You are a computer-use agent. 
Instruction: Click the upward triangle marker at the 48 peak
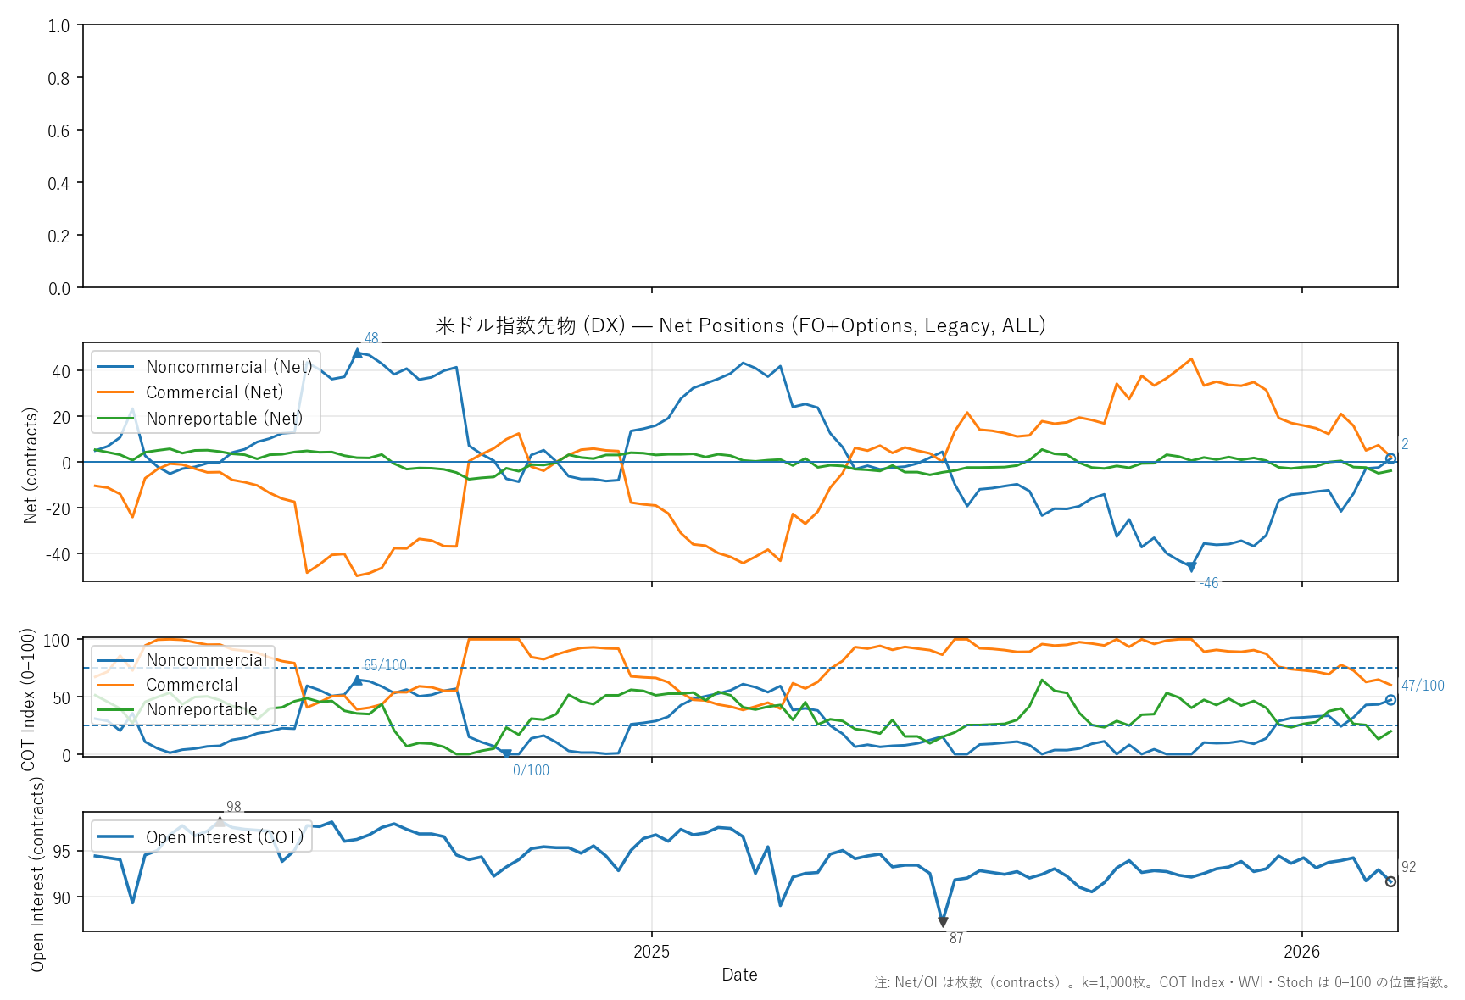point(357,353)
